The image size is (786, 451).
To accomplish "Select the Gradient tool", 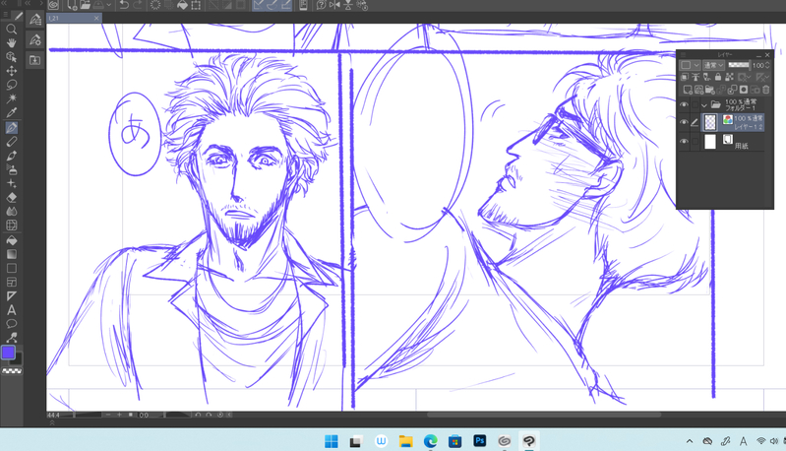I will click(x=11, y=254).
